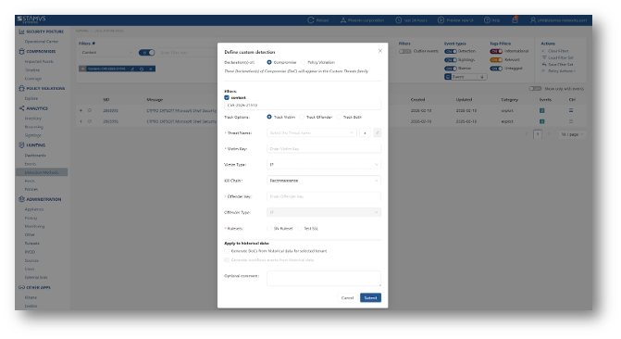Viewport: 621px width, 339px height.
Task: Open Detection Methods in sidebar
Action: tap(42, 172)
